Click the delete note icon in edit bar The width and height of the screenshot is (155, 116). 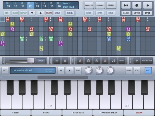coord(105,61)
